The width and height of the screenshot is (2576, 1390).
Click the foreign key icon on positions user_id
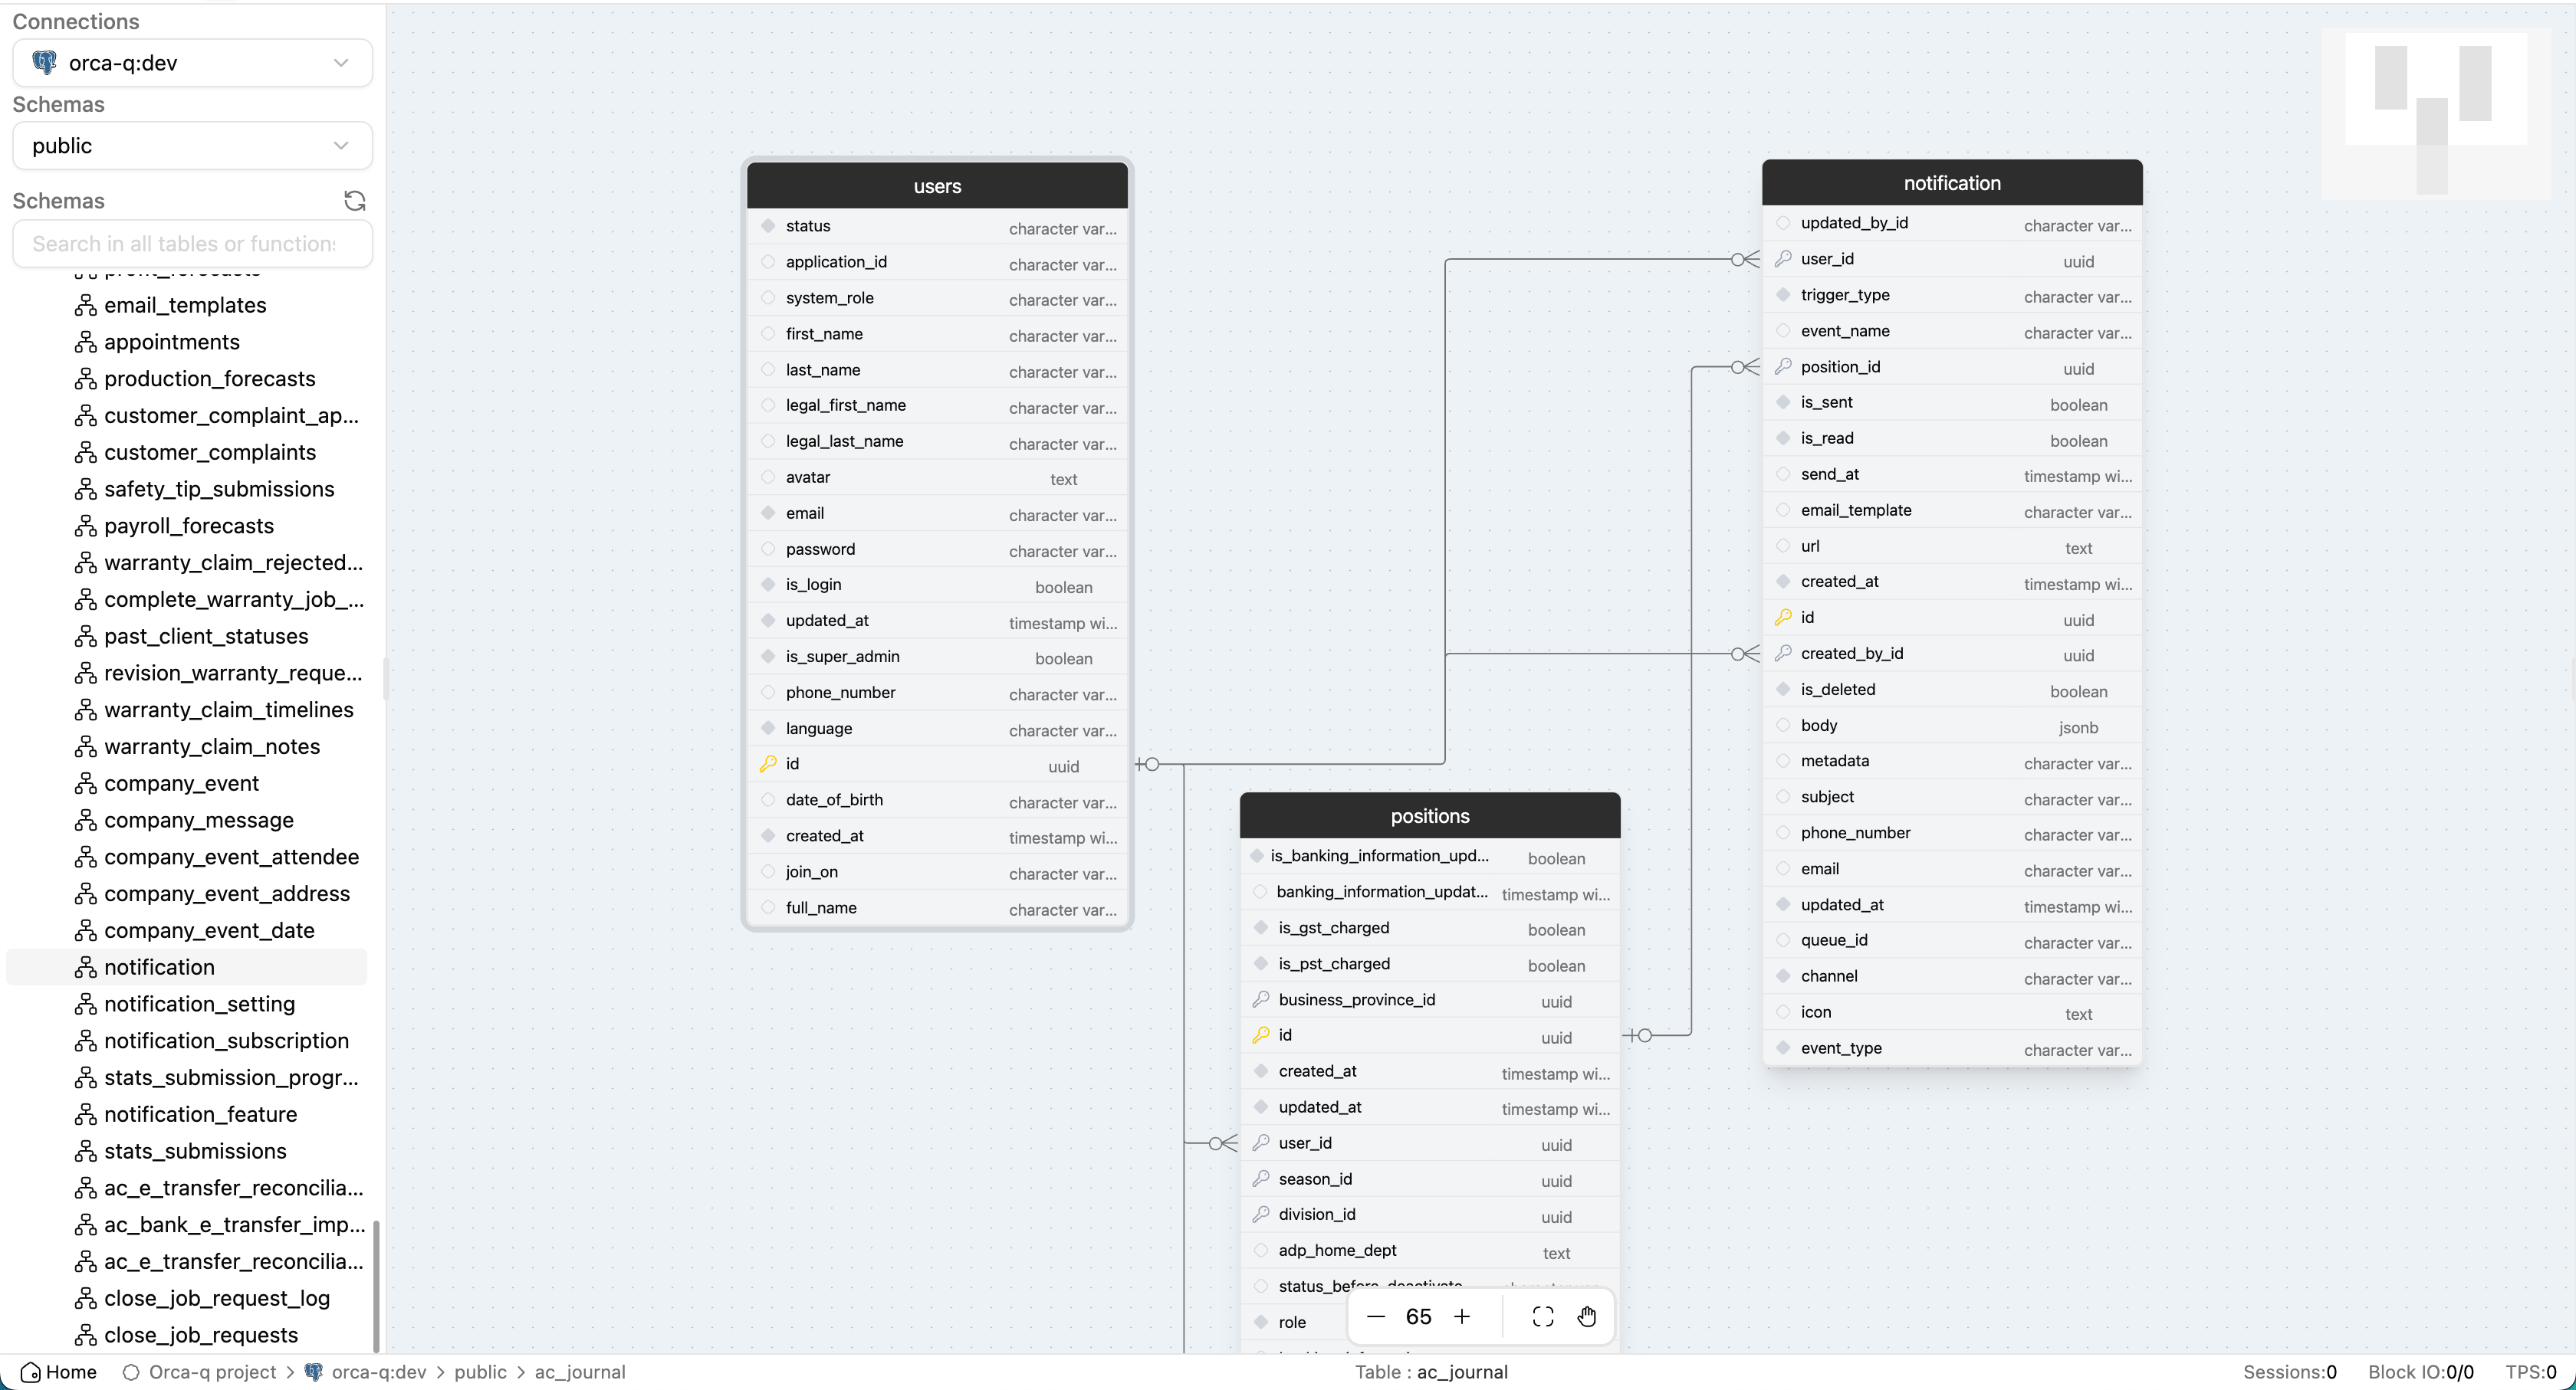coord(1261,1142)
